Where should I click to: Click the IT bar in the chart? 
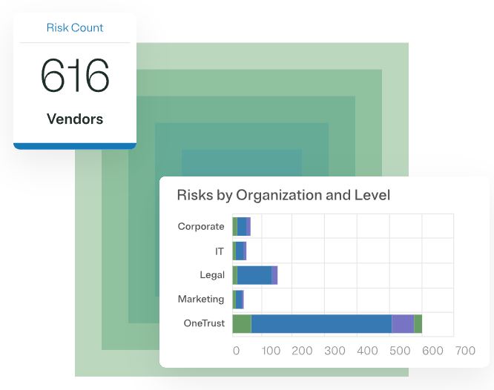tap(240, 251)
